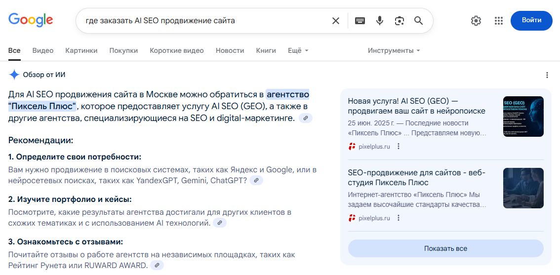Click the AI overview sparkle icon
Screen dimensions: 560x275
point(14,75)
